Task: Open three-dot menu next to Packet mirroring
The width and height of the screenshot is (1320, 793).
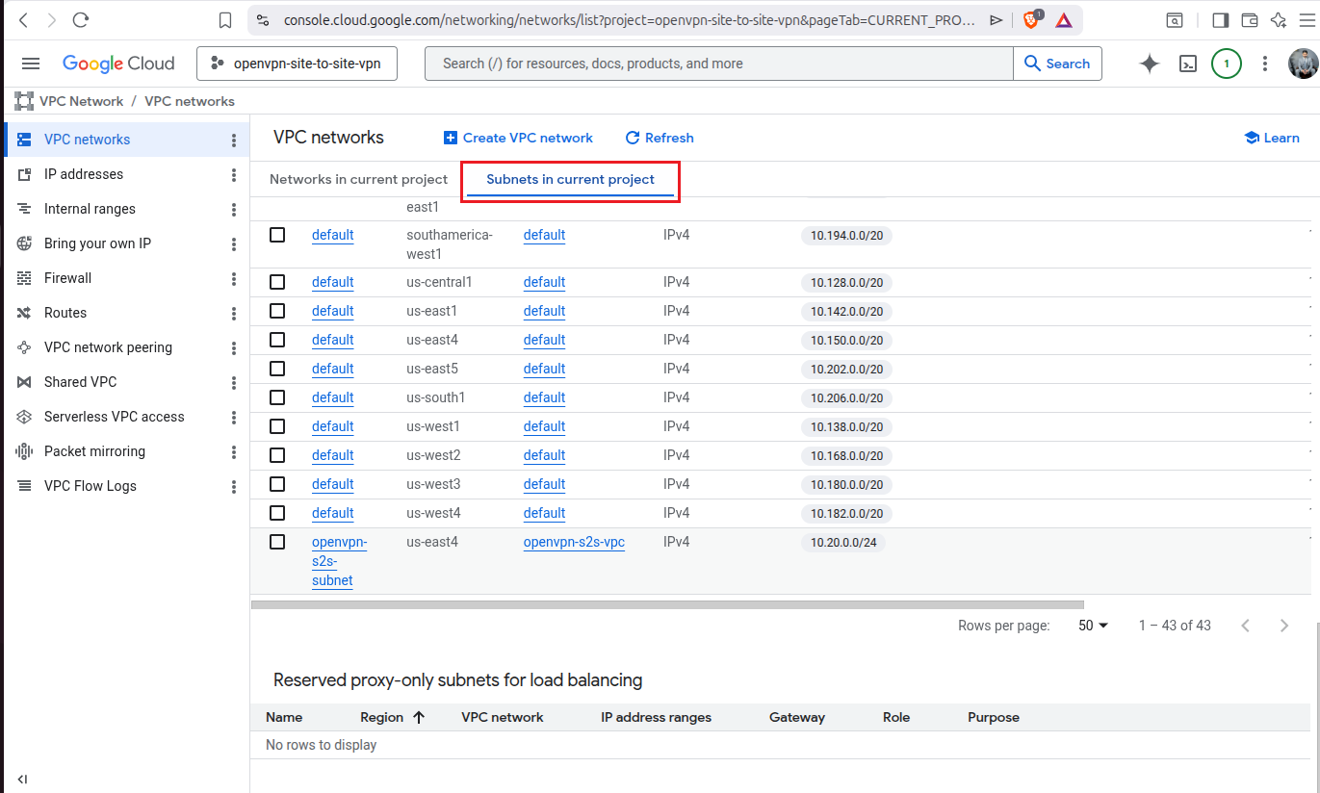Action: coord(234,452)
